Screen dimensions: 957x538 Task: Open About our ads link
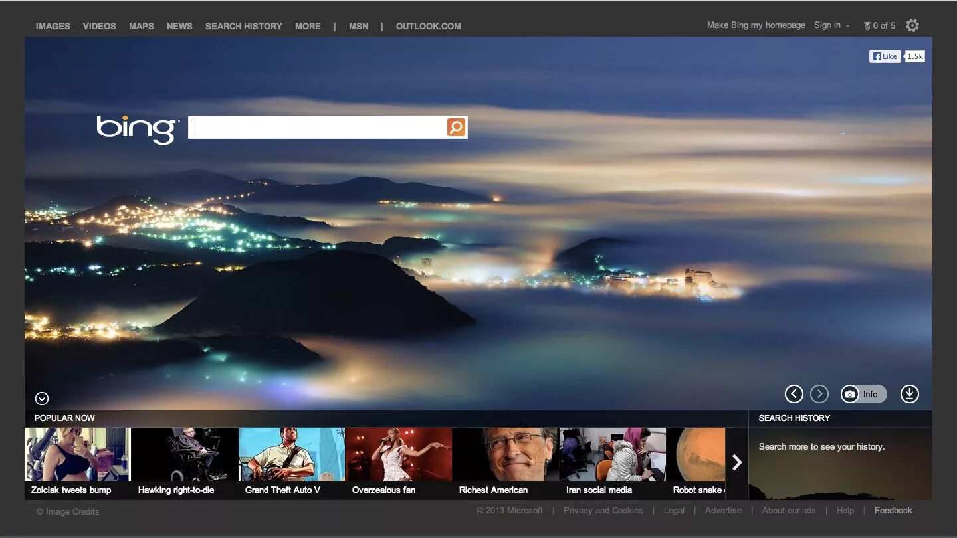[x=789, y=511]
